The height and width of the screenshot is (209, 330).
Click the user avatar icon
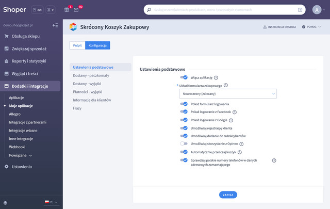coord(317,10)
